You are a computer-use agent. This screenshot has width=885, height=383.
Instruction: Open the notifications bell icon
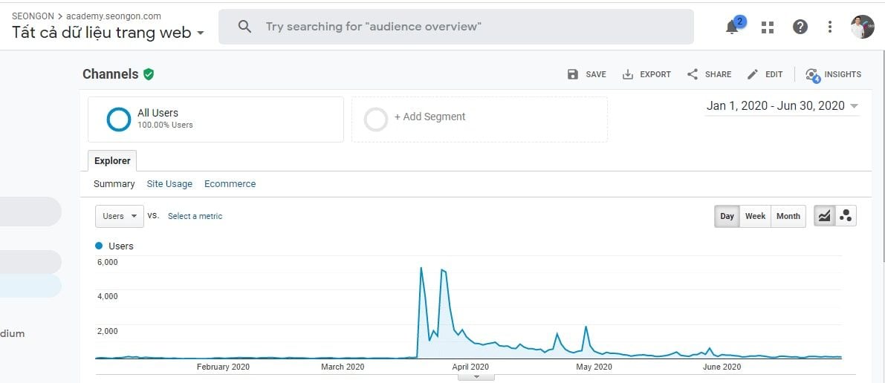pyautogui.click(x=733, y=27)
